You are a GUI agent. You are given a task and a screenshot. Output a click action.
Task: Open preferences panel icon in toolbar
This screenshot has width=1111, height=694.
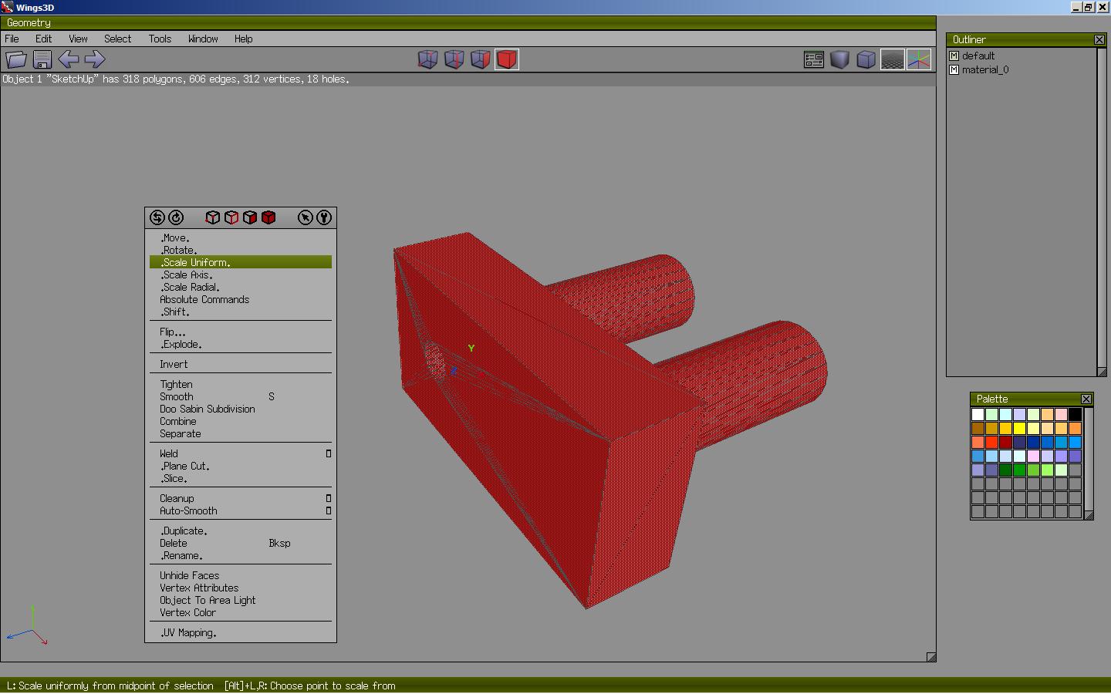tap(814, 59)
